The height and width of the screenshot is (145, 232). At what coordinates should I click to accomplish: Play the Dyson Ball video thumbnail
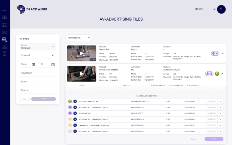tap(82, 53)
